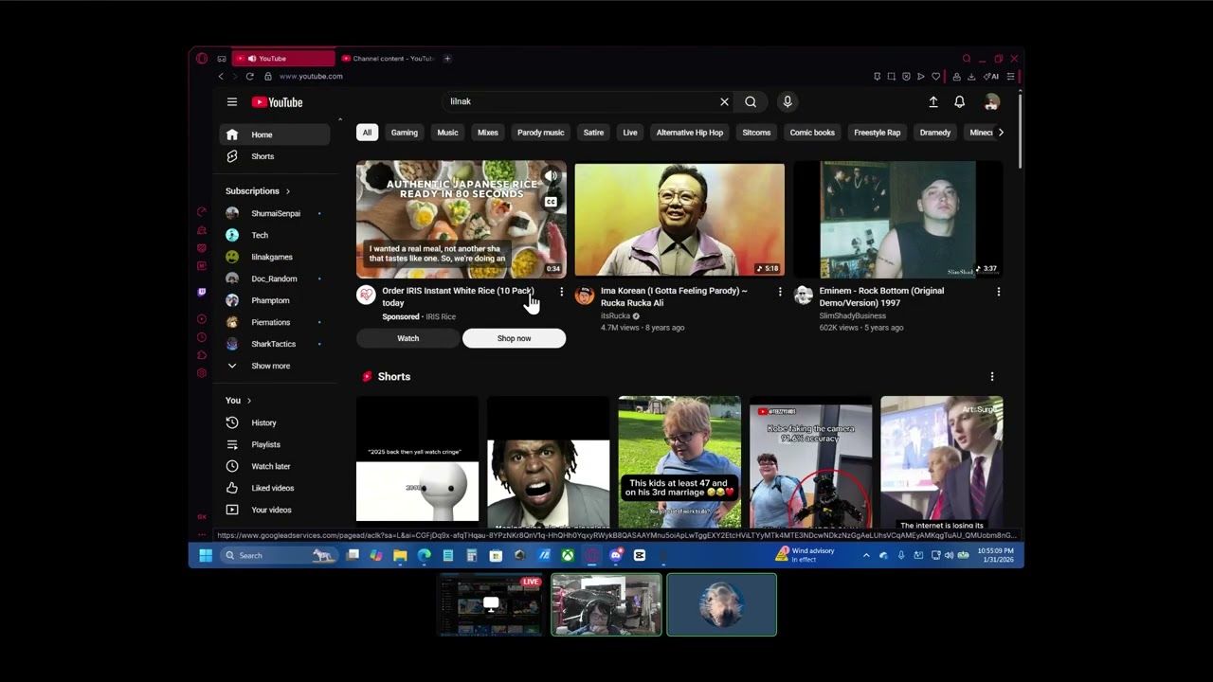
Task: Open Shorts from the sidebar
Action: tap(276, 156)
